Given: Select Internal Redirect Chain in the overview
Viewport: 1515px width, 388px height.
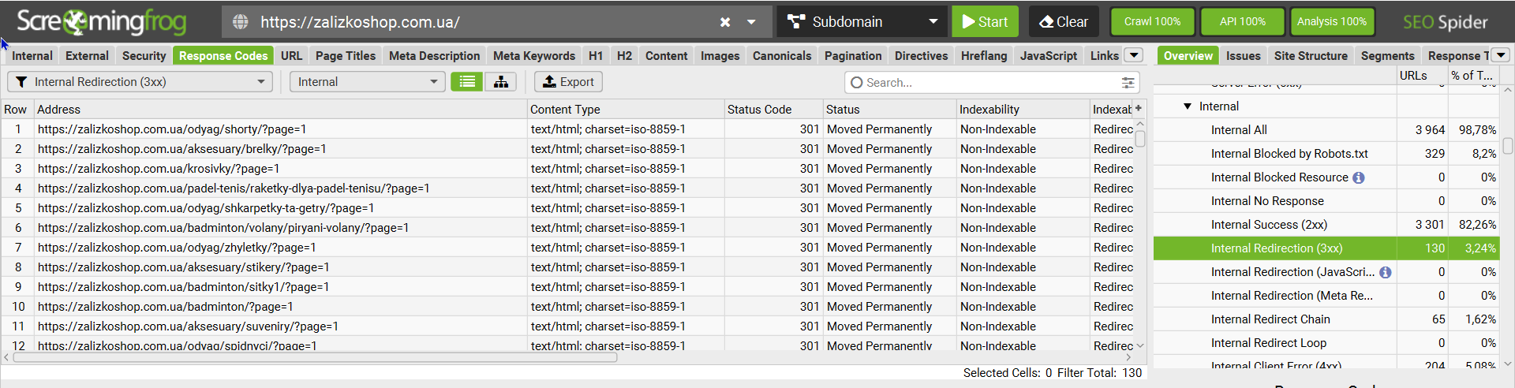Looking at the screenshot, I should [1270, 319].
